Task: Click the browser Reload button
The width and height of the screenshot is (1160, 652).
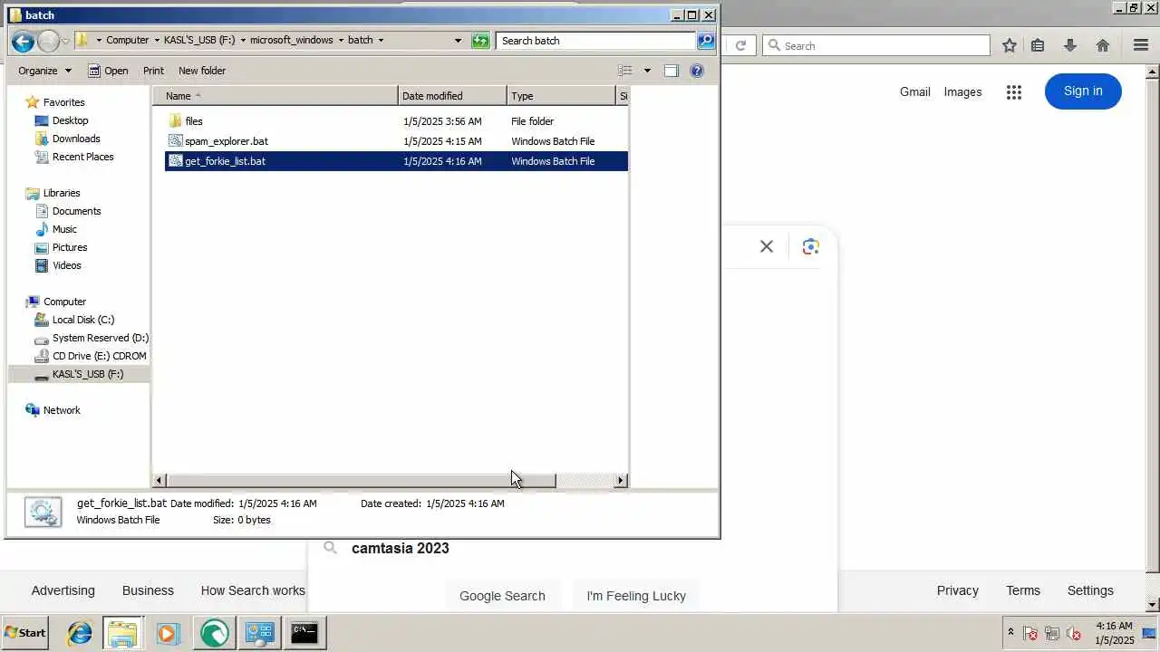Action: (x=740, y=45)
